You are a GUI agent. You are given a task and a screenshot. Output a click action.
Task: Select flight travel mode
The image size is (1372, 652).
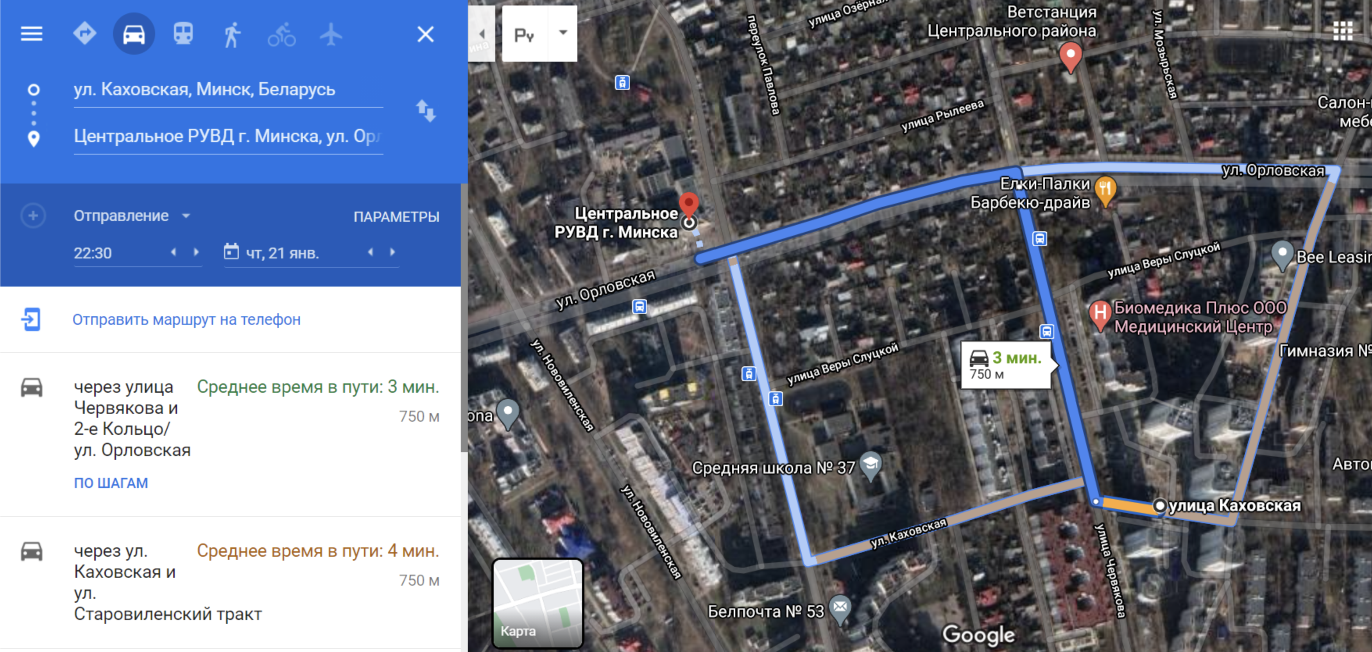tap(331, 35)
